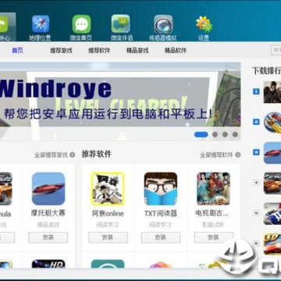Install TXT阅读器 with 安装 button

click(x=161, y=237)
